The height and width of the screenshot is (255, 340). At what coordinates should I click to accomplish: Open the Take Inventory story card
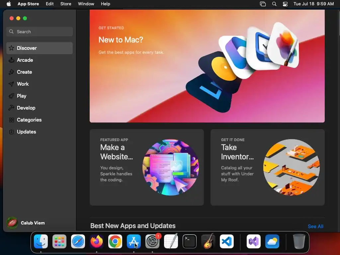tap(268, 167)
